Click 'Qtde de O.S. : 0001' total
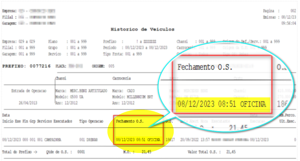 [x=65, y=152]
